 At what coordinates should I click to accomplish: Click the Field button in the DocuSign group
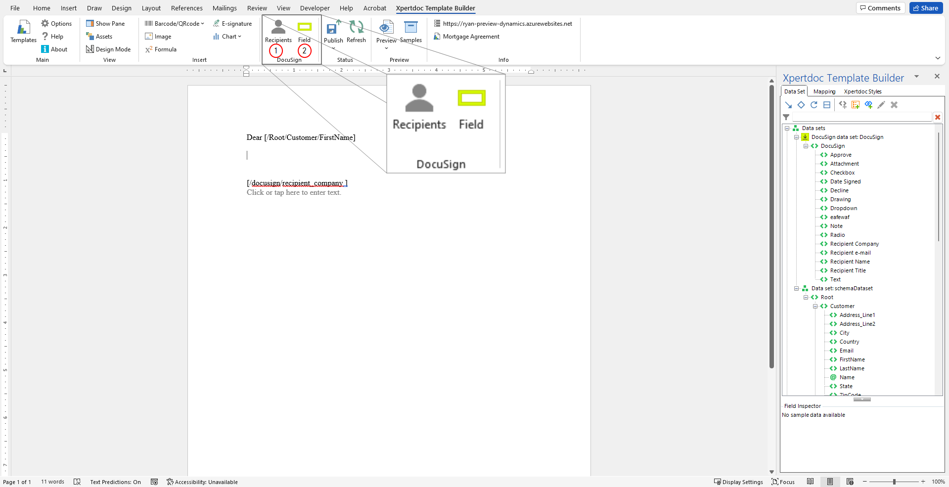click(304, 32)
